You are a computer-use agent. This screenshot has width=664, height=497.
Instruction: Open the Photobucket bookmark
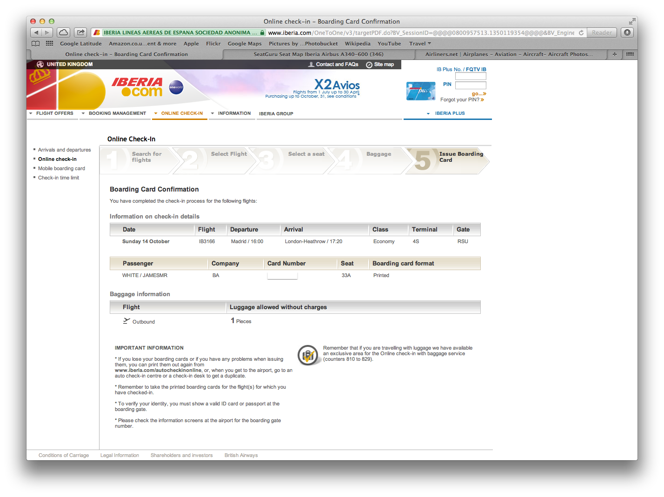[303, 44]
